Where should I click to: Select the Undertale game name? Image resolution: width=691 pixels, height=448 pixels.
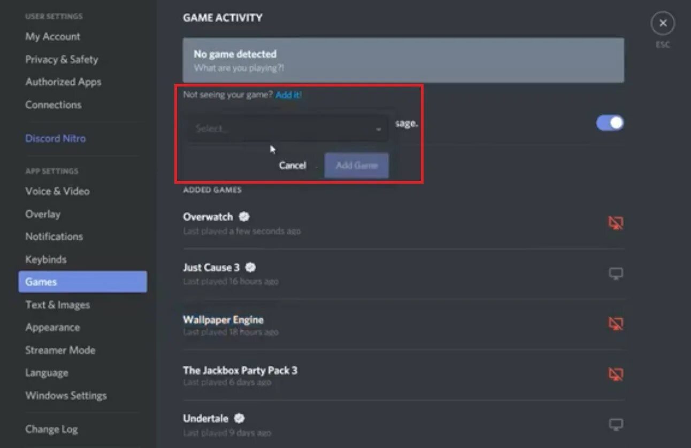pos(205,418)
